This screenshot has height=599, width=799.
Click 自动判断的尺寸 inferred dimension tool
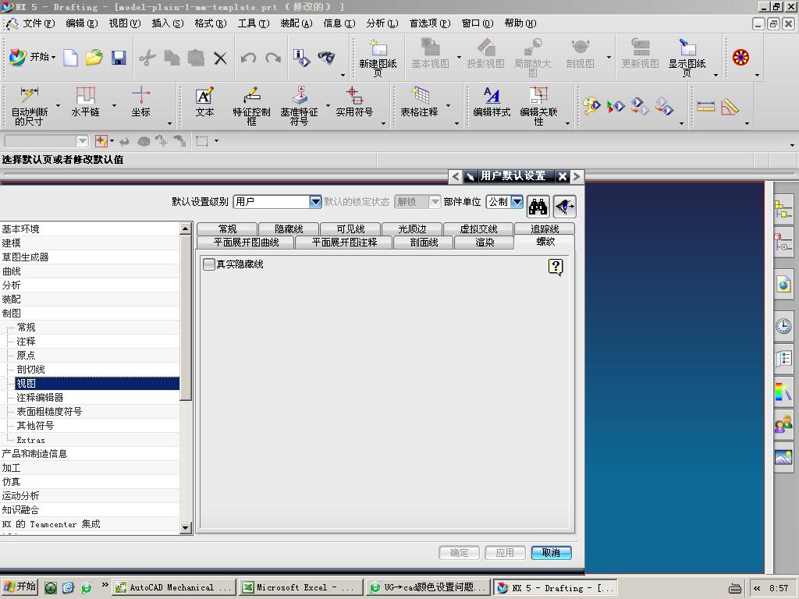coord(30,106)
